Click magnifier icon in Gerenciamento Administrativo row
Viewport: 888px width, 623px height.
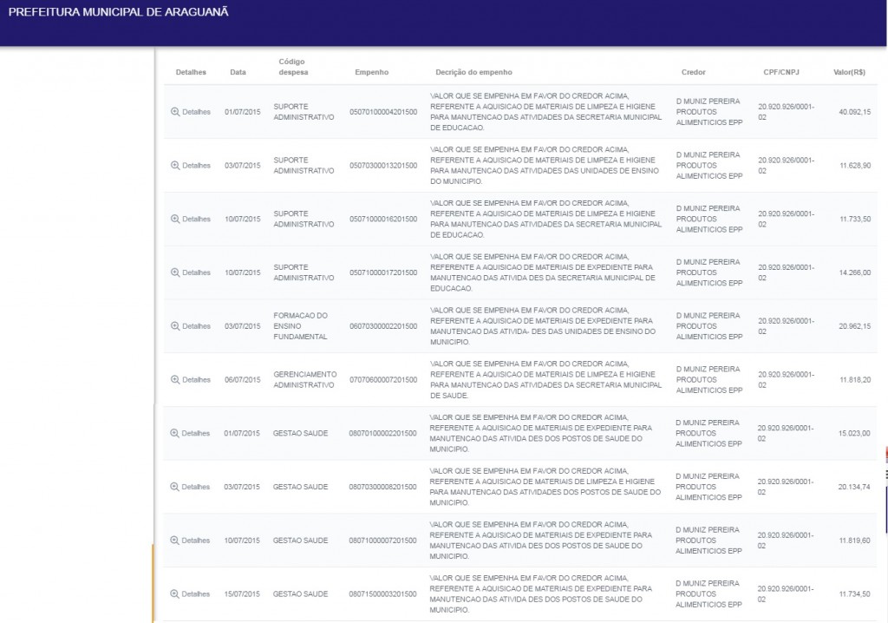point(174,380)
